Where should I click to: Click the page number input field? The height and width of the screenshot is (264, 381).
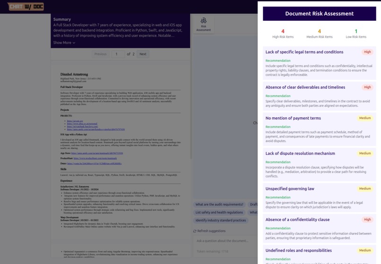118,54
